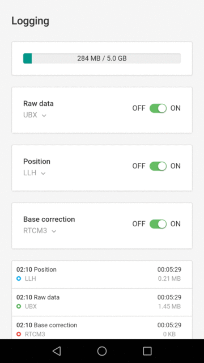Open the UBX format dropdown
The height and width of the screenshot is (363, 204).
pyautogui.click(x=35, y=115)
